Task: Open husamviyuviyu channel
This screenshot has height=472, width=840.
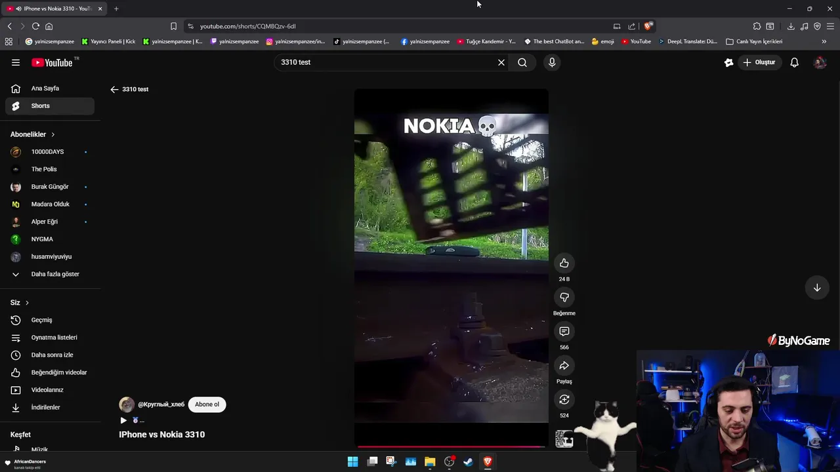Action: [x=49, y=256]
